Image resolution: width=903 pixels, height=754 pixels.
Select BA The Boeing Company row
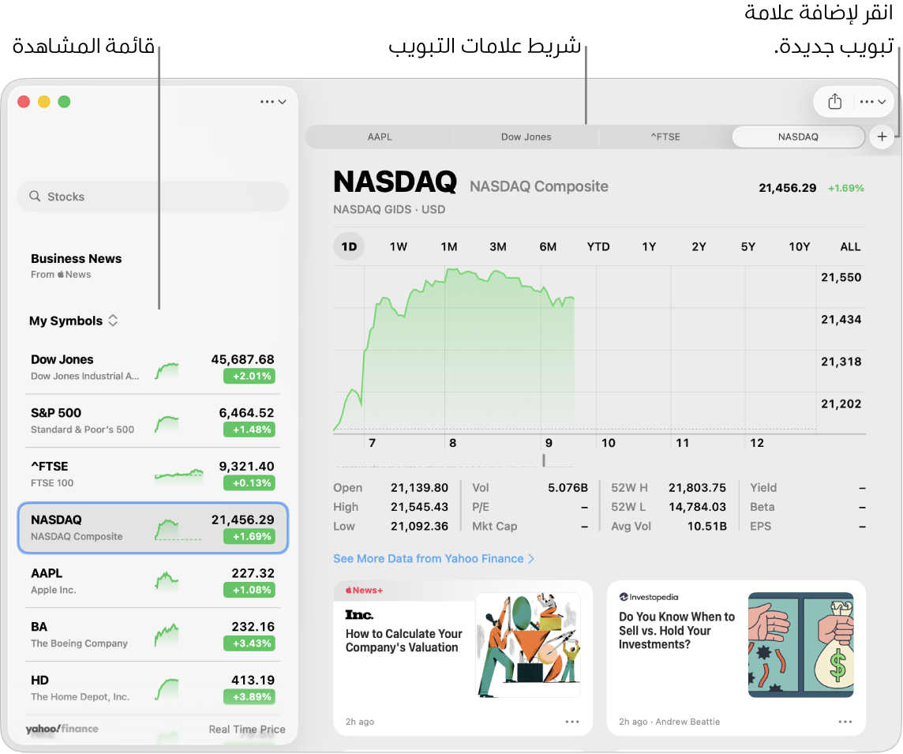[x=152, y=635]
